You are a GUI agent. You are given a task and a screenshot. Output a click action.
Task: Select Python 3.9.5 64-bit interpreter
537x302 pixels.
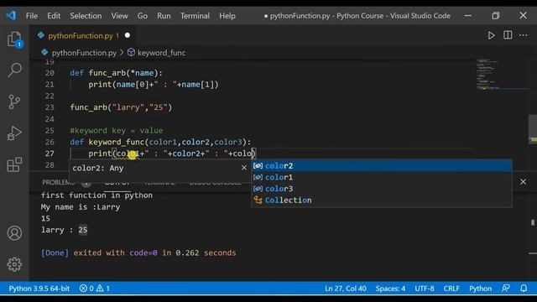point(39,289)
